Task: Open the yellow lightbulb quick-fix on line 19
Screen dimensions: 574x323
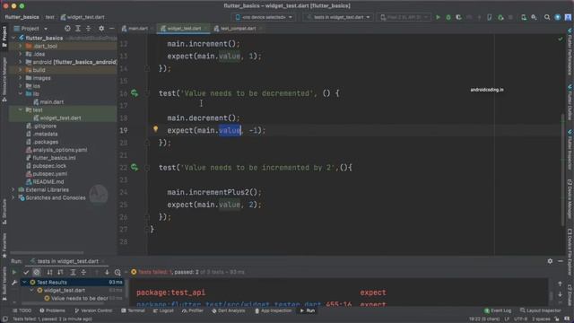Action: pyautogui.click(x=155, y=129)
